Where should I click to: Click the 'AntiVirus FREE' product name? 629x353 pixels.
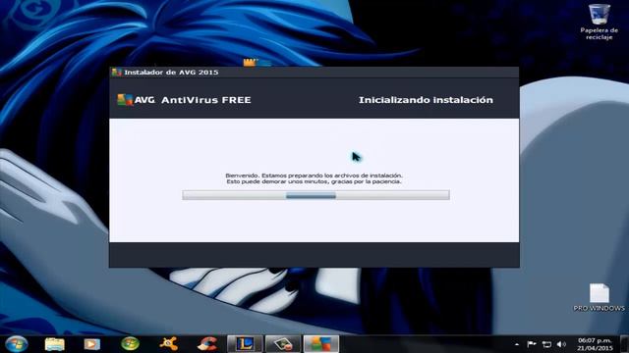tap(206, 100)
